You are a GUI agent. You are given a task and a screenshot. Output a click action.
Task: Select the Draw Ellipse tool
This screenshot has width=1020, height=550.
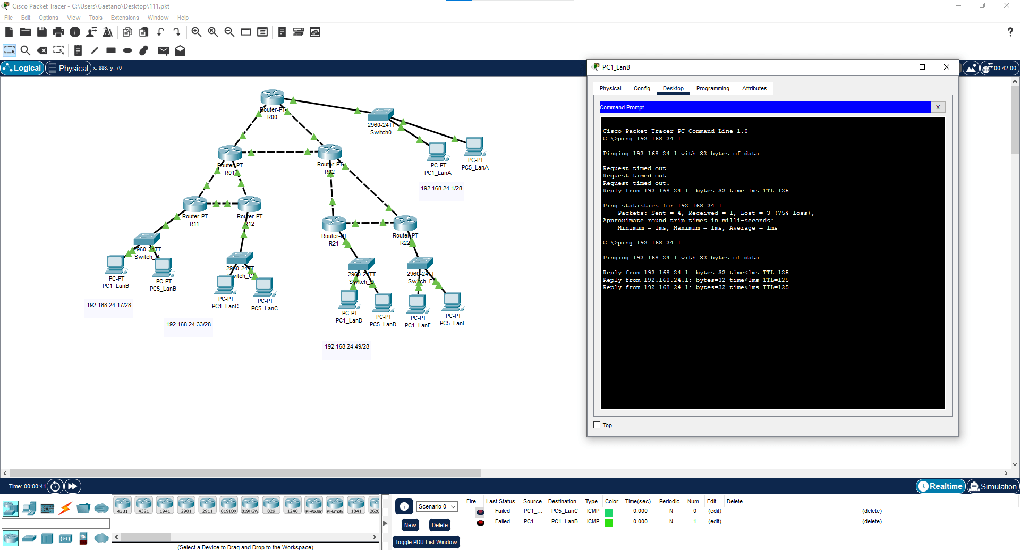point(127,50)
